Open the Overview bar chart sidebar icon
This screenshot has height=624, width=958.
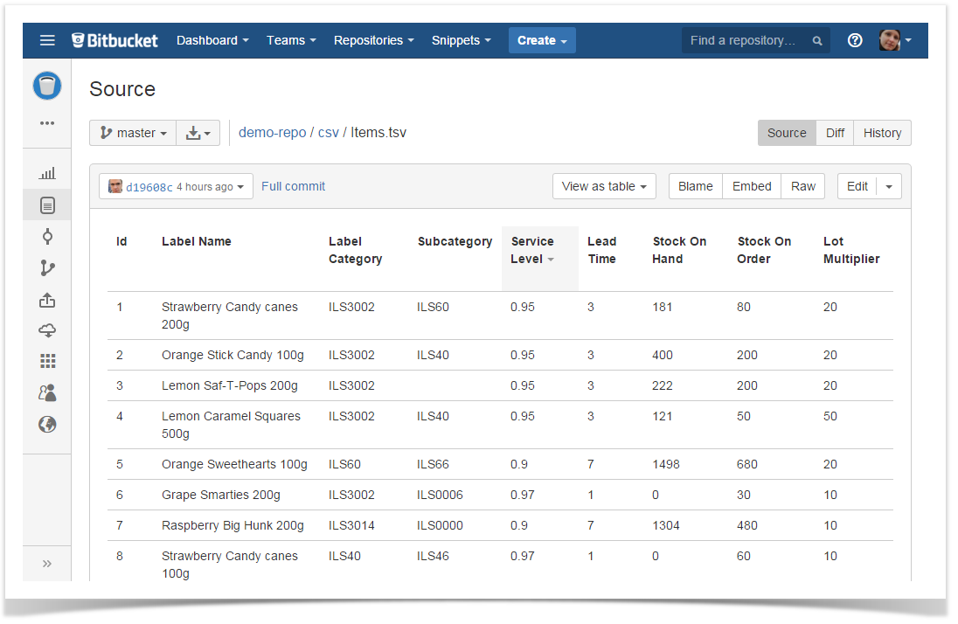click(x=47, y=174)
